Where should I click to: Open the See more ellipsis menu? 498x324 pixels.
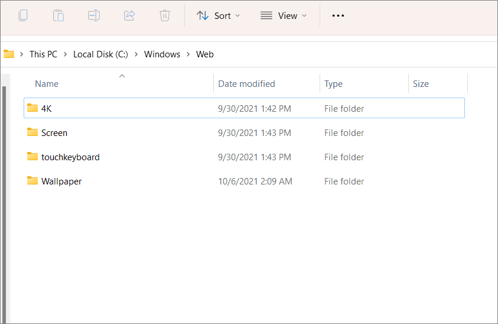(x=338, y=15)
